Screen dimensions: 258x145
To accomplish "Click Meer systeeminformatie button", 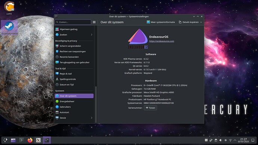I will click(x=161, y=22).
